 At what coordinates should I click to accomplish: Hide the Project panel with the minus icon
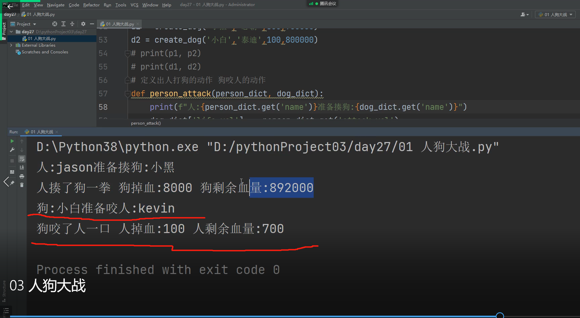92,24
